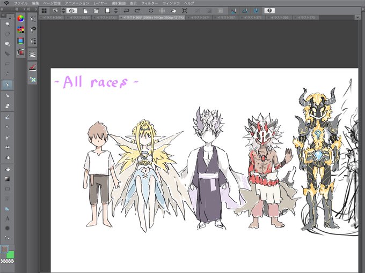Select the Text tool
This screenshot has width=365, height=273.
click(x=8, y=218)
